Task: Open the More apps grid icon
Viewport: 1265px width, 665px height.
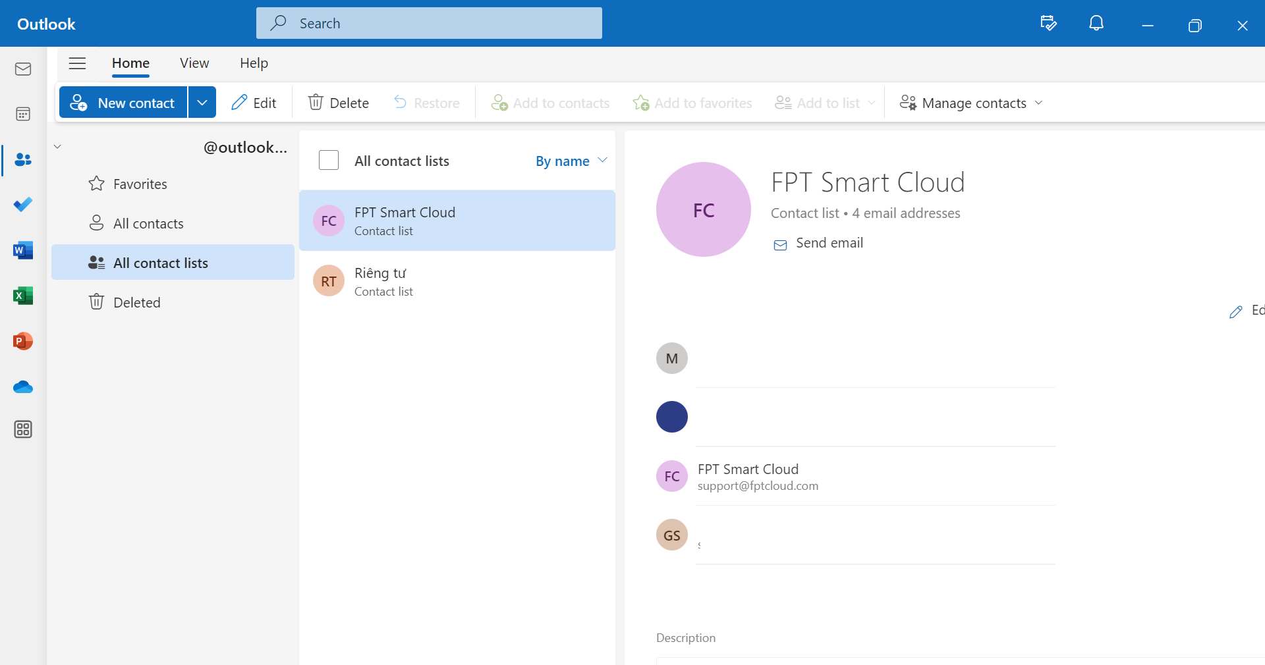Action: coord(23,429)
